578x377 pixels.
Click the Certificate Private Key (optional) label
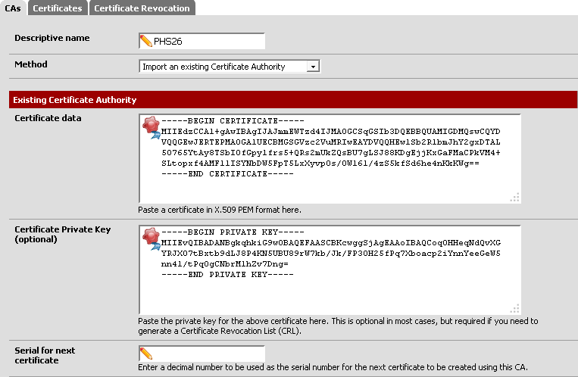[50, 233]
